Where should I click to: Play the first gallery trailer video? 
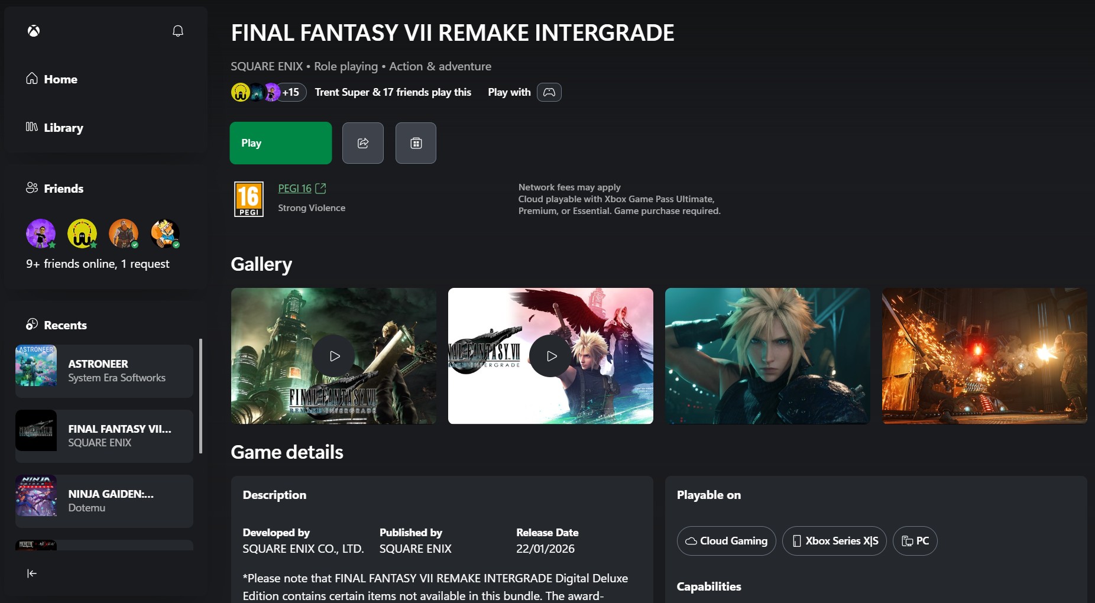pyautogui.click(x=334, y=356)
